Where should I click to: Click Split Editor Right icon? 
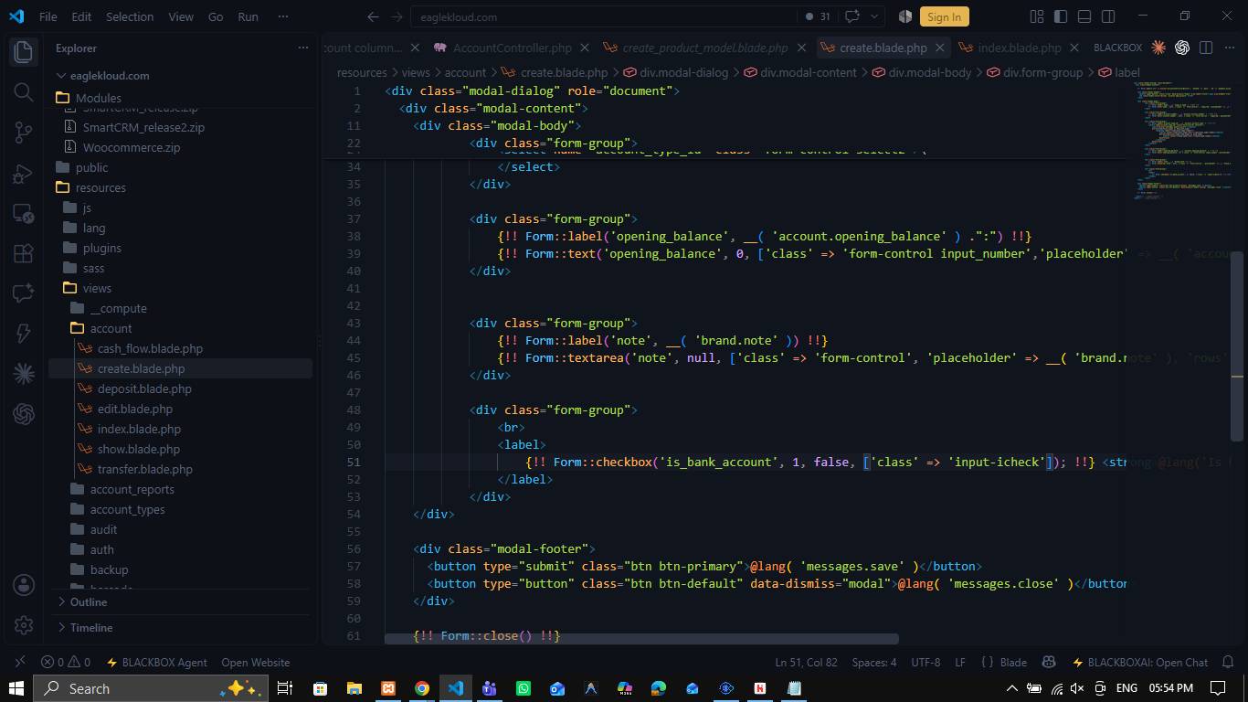click(1205, 48)
